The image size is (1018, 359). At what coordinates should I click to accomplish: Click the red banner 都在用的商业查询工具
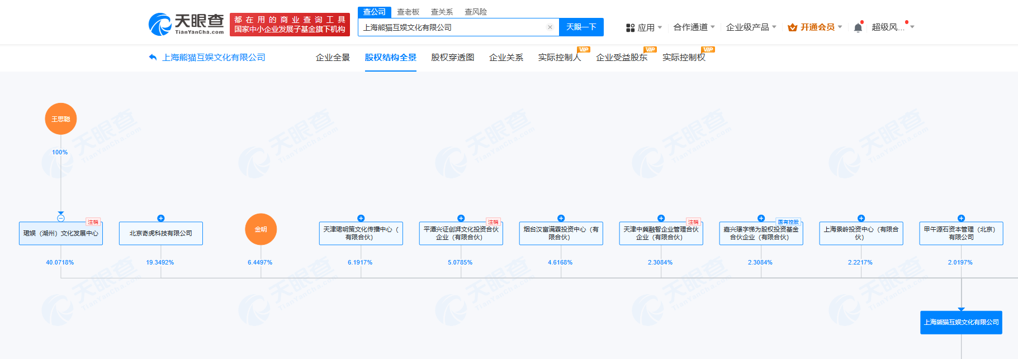[x=290, y=25]
